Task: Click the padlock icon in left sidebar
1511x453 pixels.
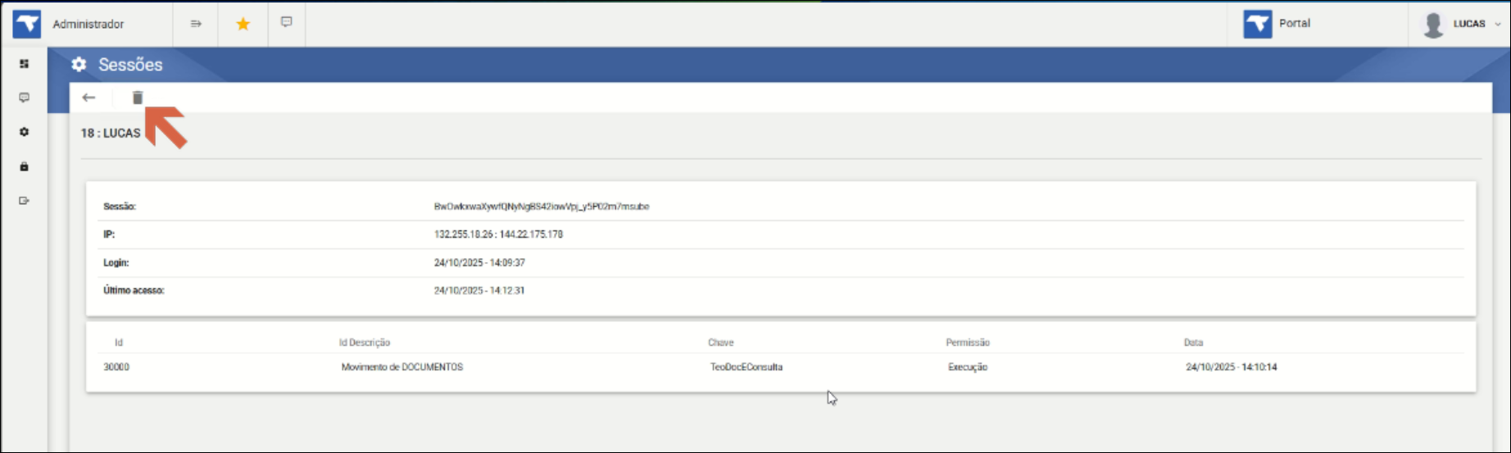Action: tap(25, 166)
